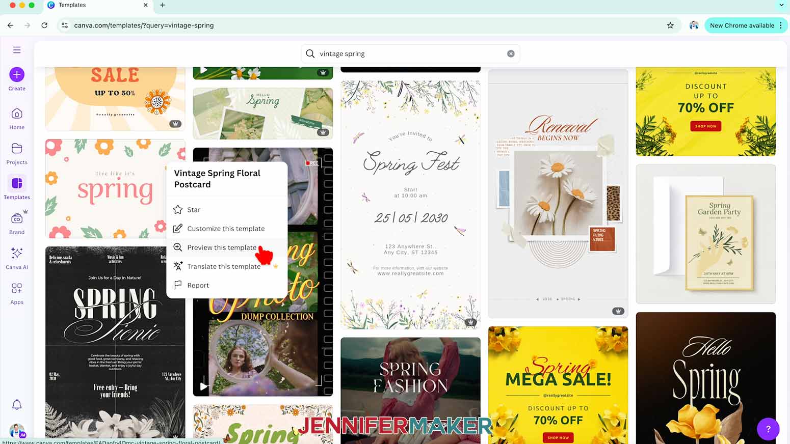
Task: Open Canva AI from sidebar
Action: point(17,258)
